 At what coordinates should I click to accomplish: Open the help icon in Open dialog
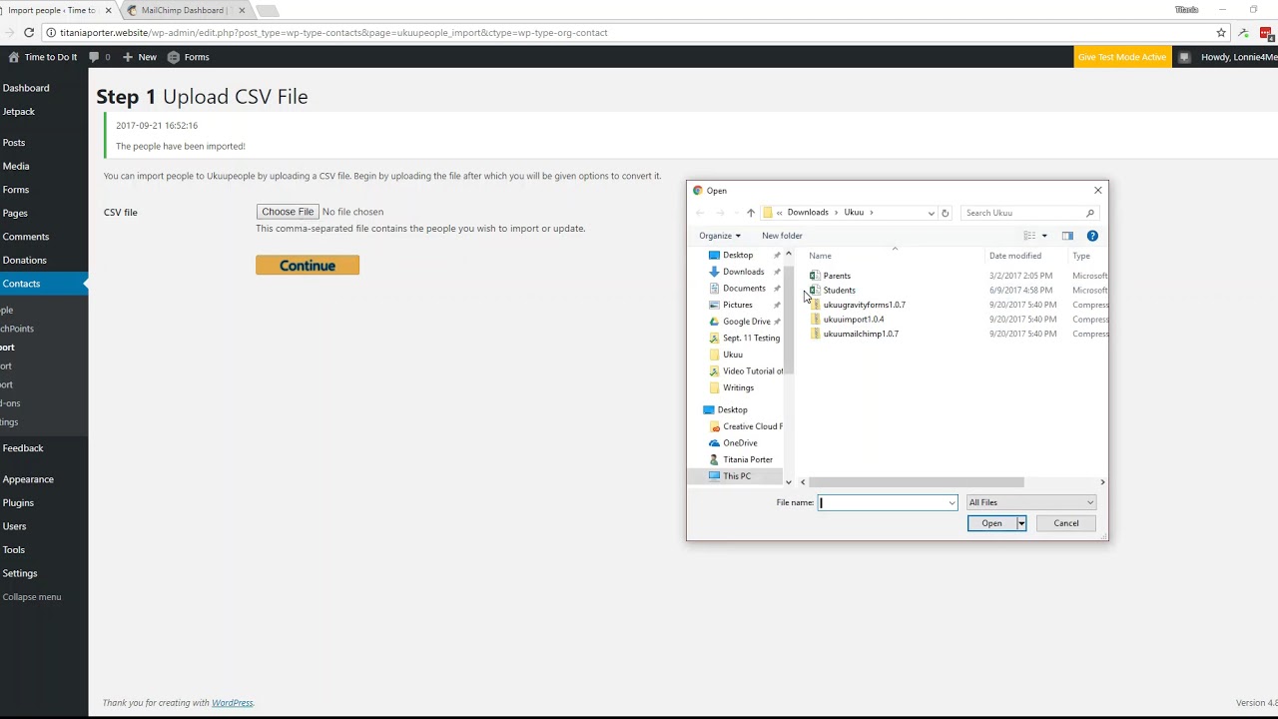pyautogui.click(x=1092, y=236)
